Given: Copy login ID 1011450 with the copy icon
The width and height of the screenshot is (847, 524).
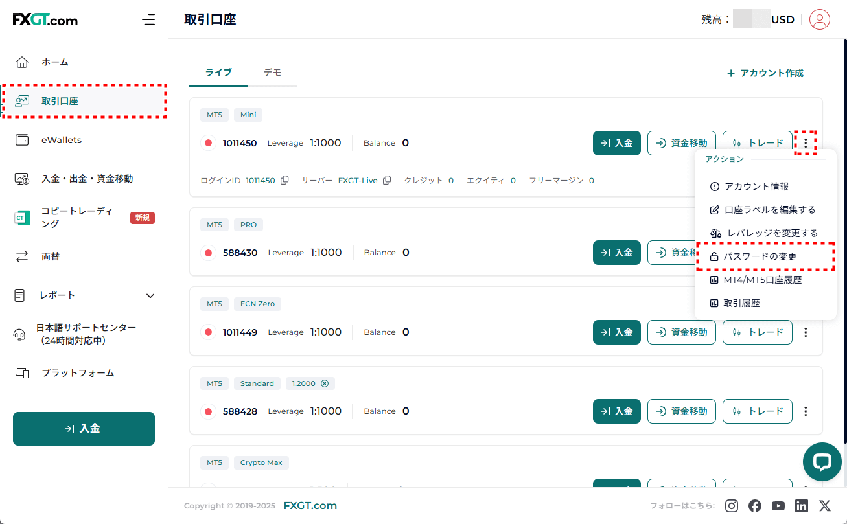Looking at the screenshot, I should pos(284,181).
